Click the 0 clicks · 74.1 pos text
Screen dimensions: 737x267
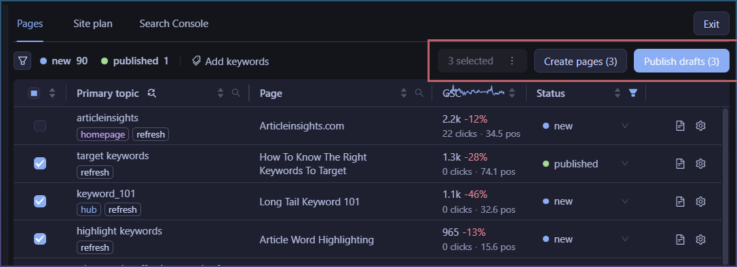[x=479, y=171]
